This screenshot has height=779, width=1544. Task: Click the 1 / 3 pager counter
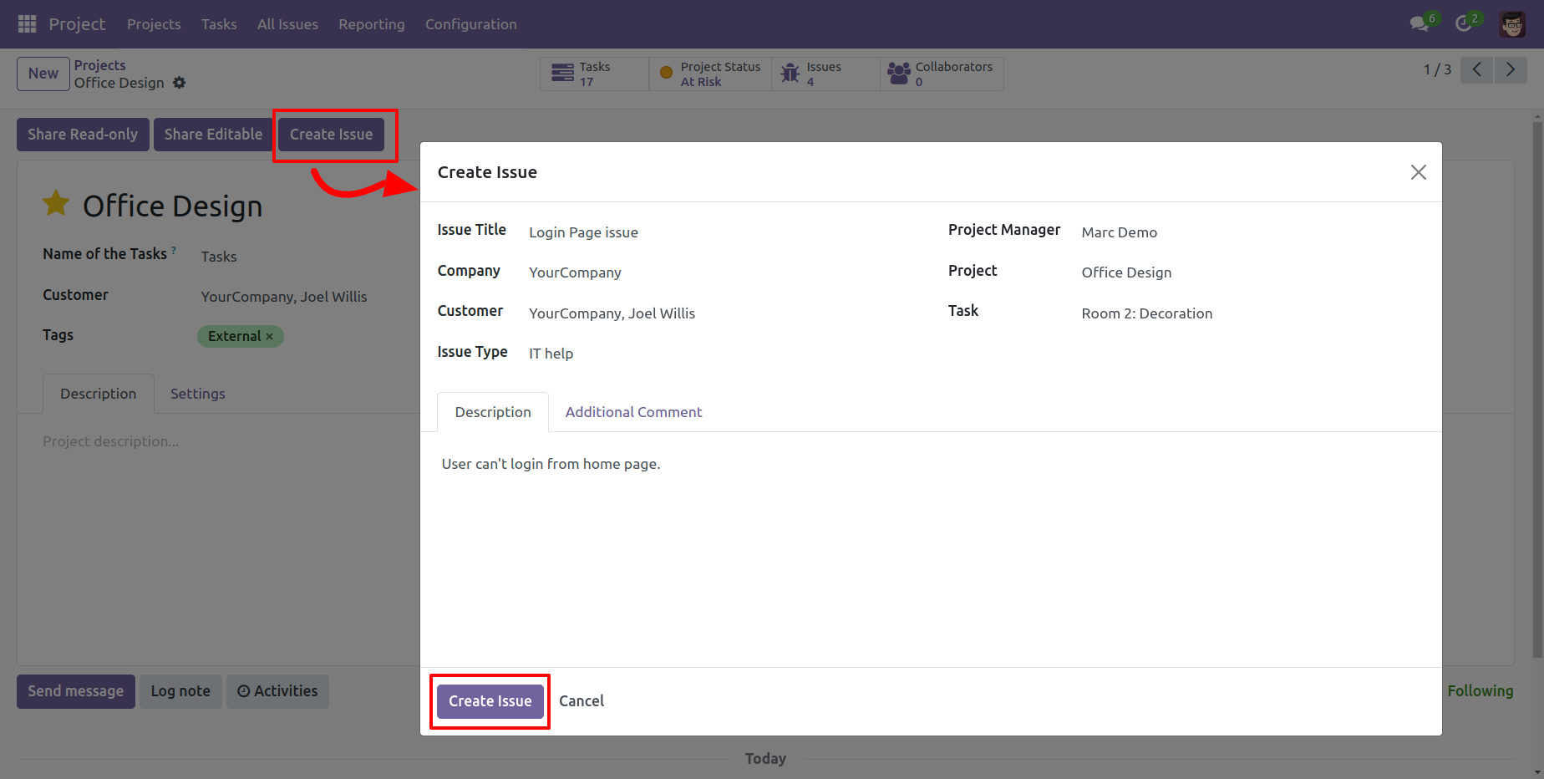tap(1437, 69)
